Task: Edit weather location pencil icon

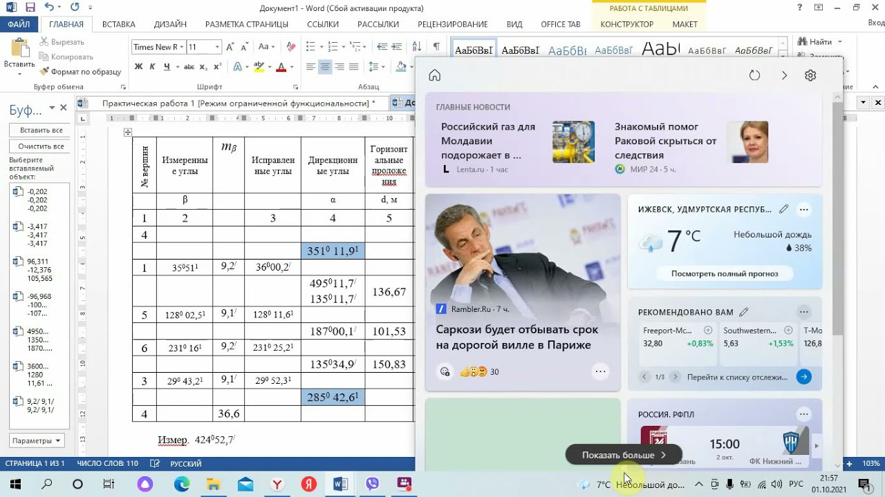Action: pos(783,209)
